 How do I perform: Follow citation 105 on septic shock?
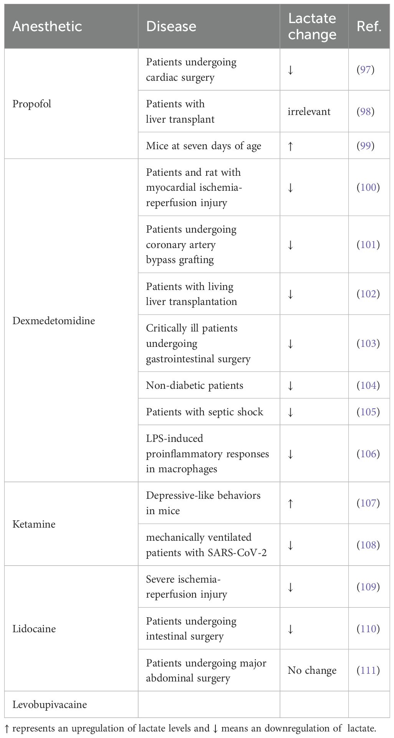point(368,412)
